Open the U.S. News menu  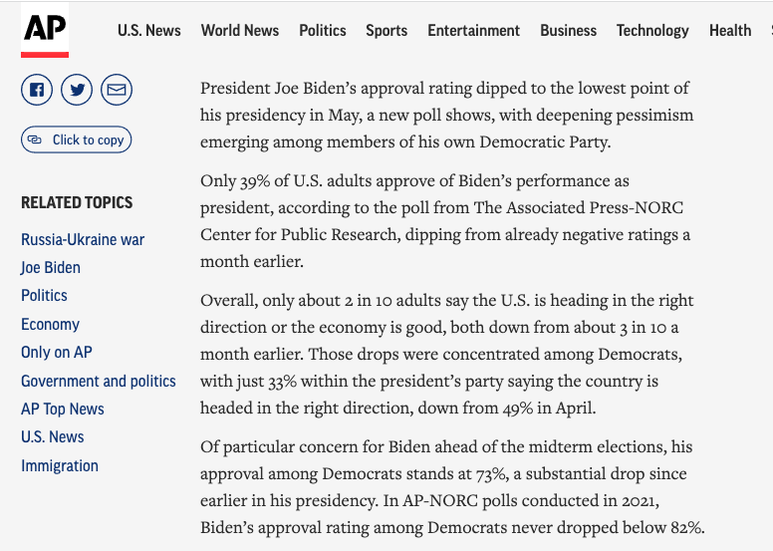(149, 30)
